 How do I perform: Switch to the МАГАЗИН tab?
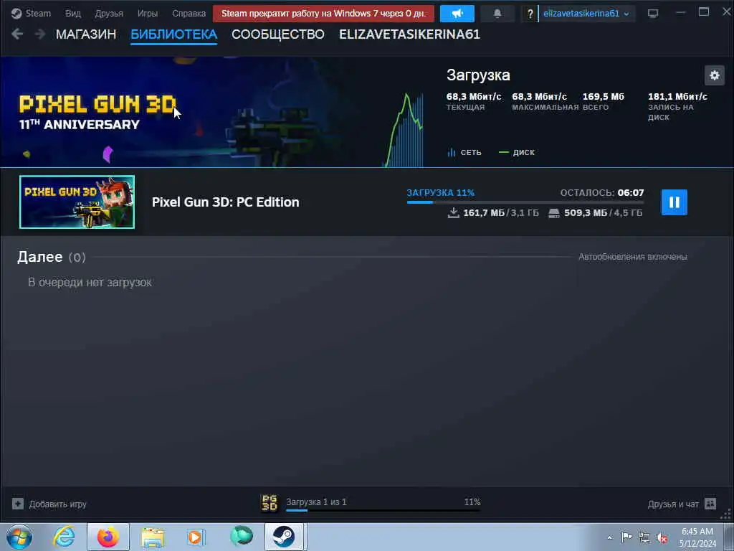click(x=86, y=34)
